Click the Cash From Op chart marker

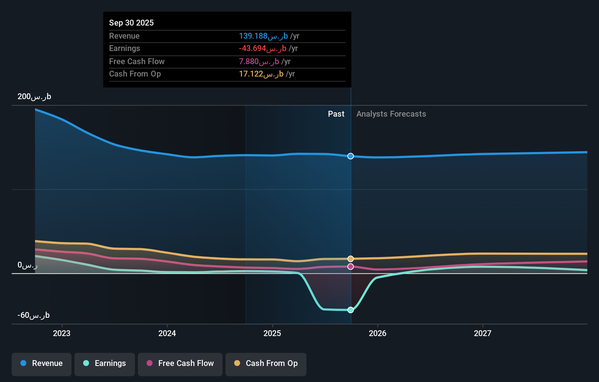pyautogui.click(x=351, y=258)
